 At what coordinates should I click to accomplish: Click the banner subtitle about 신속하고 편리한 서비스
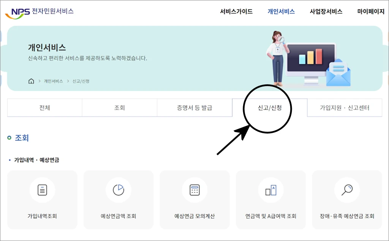tap(87, 58)
